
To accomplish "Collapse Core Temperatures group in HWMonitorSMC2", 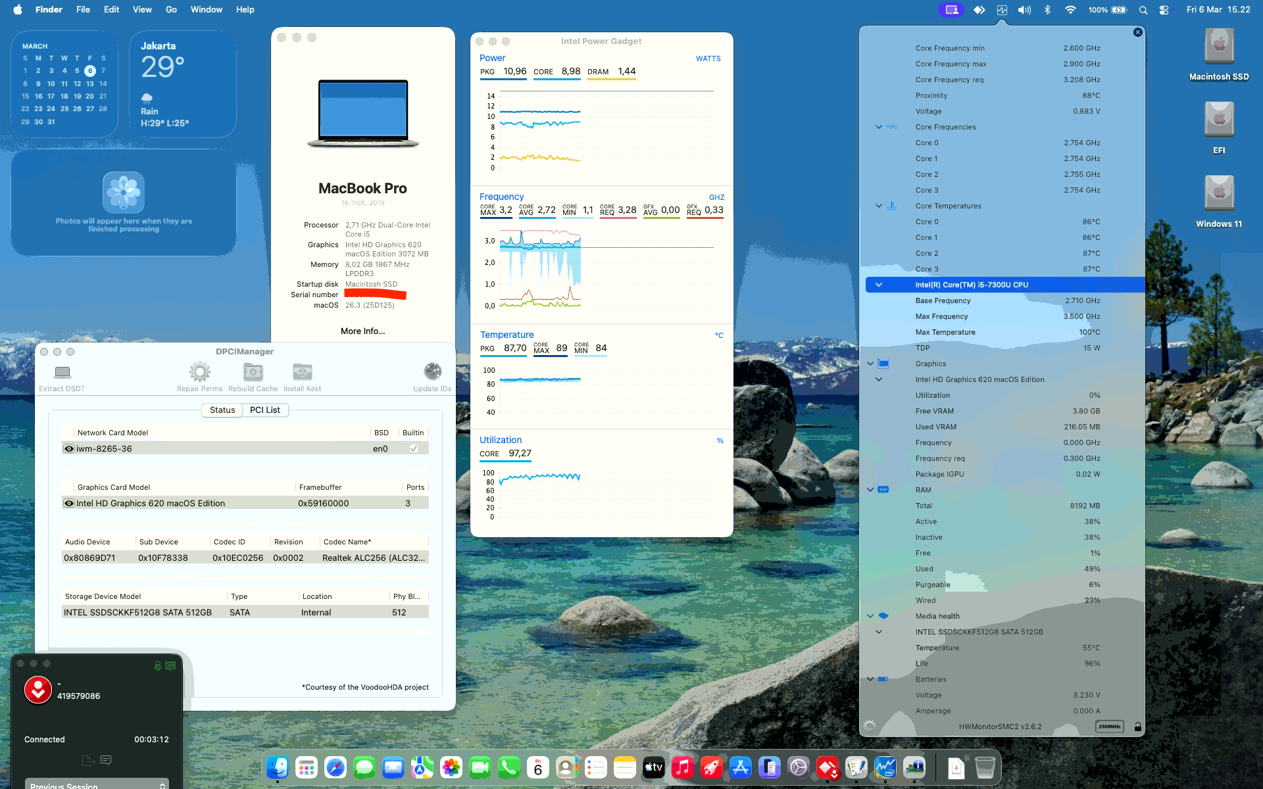I will (878, 206).
